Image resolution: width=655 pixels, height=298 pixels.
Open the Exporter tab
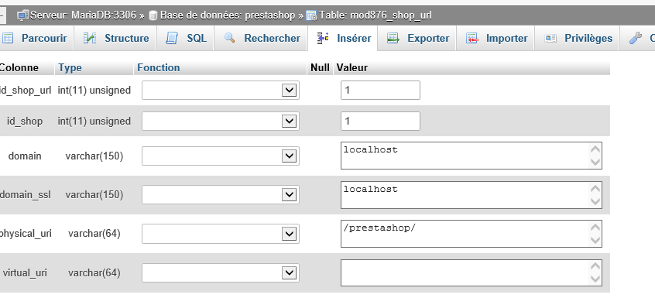tap(417, 38)
